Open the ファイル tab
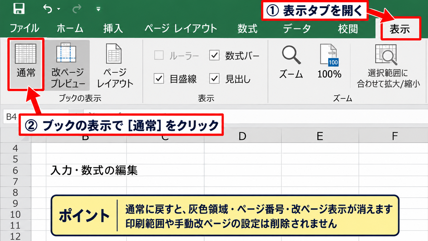 point(25,28)
